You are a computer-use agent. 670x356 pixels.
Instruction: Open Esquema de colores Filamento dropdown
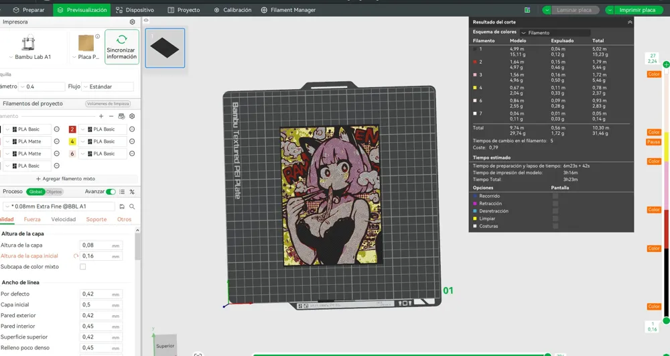555,32
